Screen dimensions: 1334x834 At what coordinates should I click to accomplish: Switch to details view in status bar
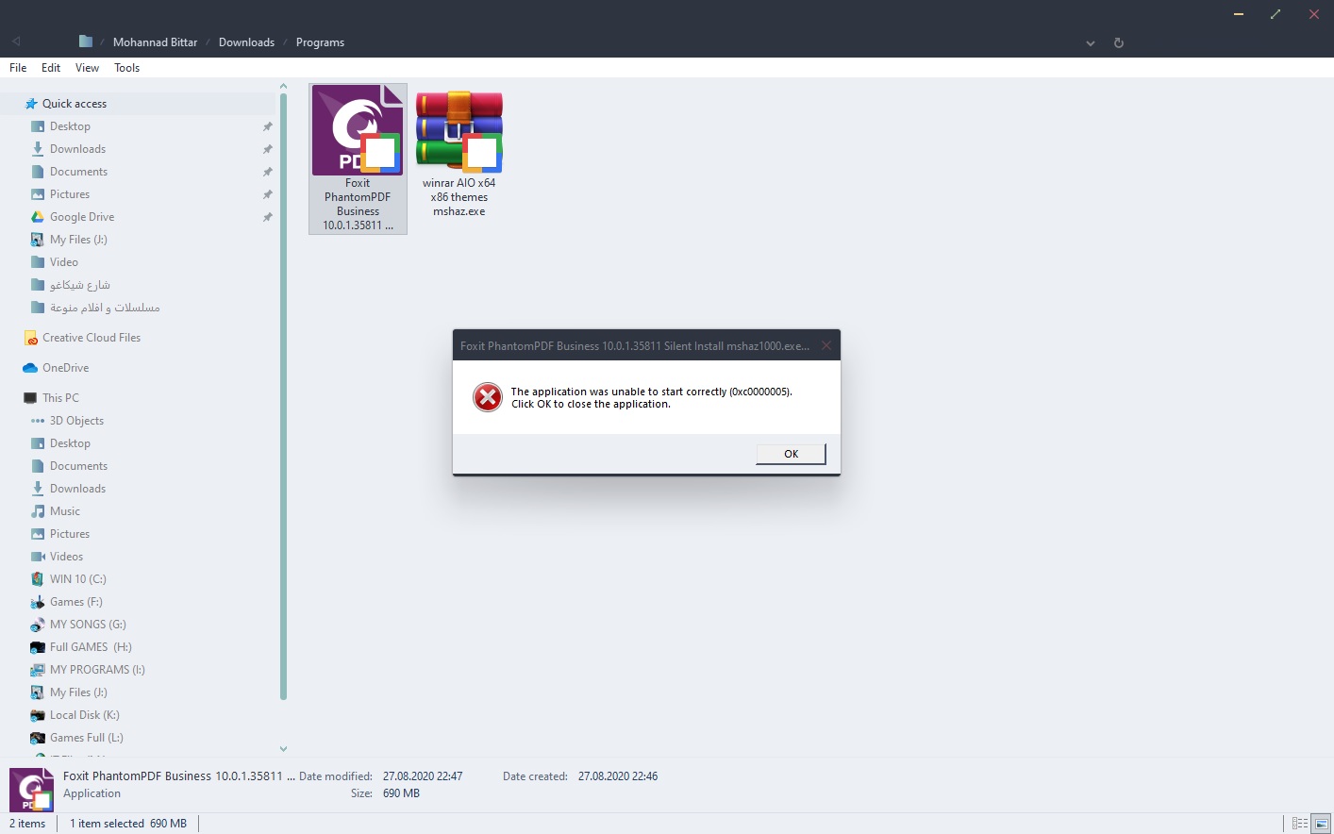1299,824
